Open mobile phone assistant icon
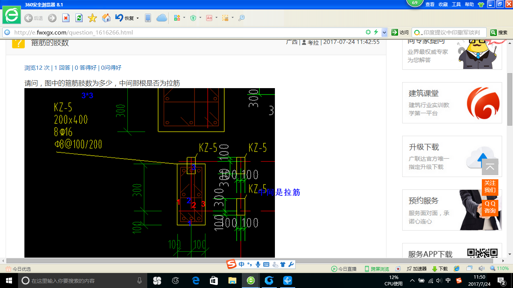513x288 pixels. pyautogui.click(x=148, y=18)
